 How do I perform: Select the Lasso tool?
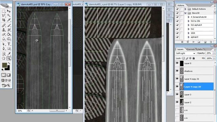click(x=4, y=15)
